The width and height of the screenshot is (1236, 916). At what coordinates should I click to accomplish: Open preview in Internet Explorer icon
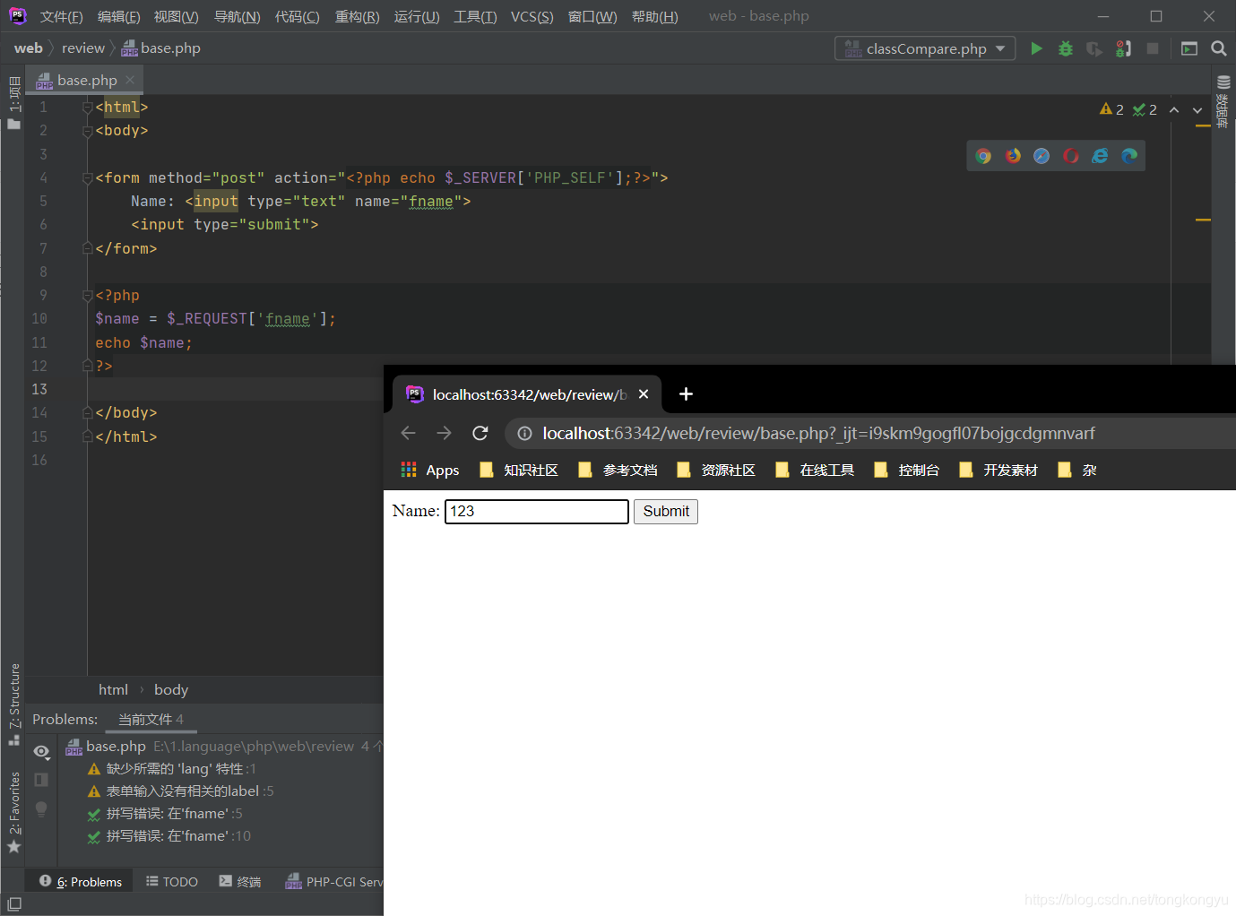pos(1100,156)
